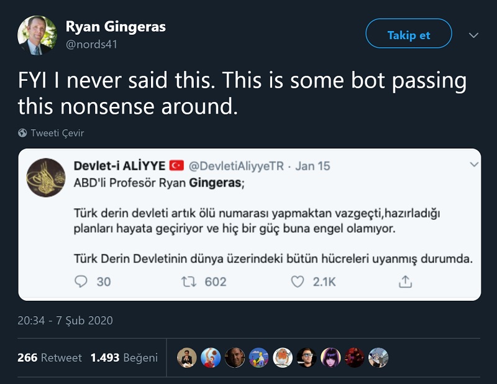Click the reply icon showing 30
This screenshot has height=384, width=497.
[x=81, y=281]
